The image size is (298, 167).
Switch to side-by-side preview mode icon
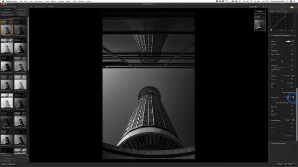[43, 7]
